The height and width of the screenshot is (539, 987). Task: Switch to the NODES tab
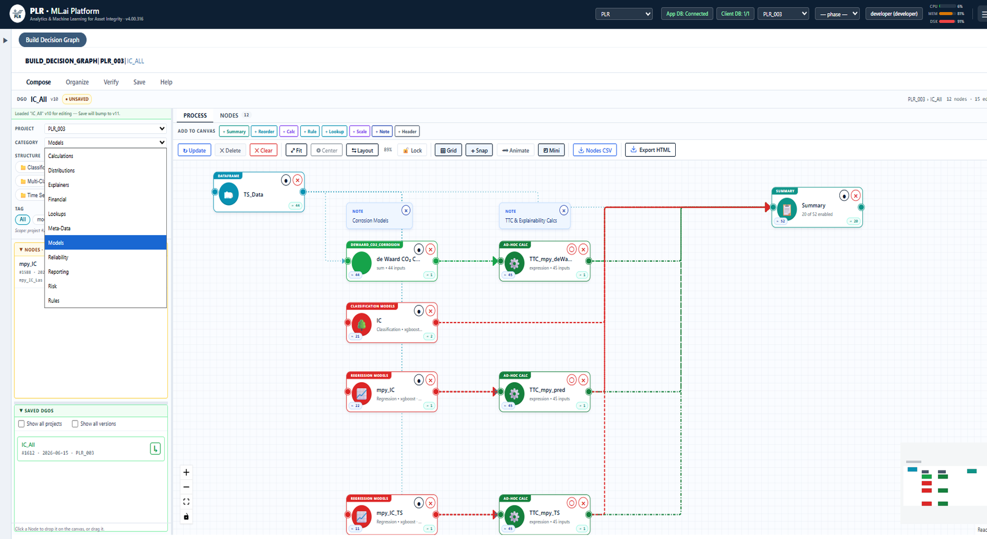coord(234,116)
